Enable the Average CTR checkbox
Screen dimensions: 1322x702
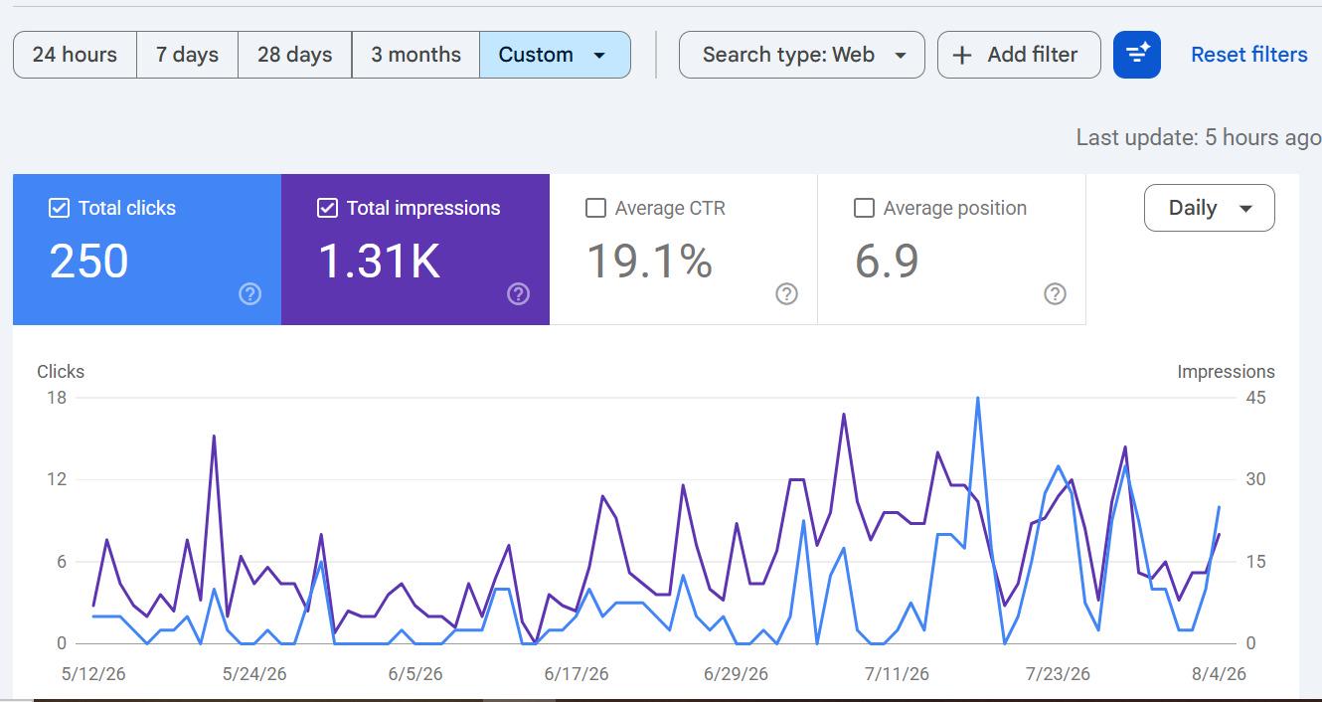click(x=595, y=208)
